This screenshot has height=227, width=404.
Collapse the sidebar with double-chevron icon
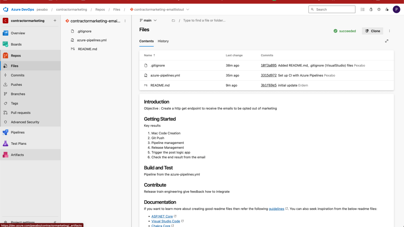click(x=55, y=222)
